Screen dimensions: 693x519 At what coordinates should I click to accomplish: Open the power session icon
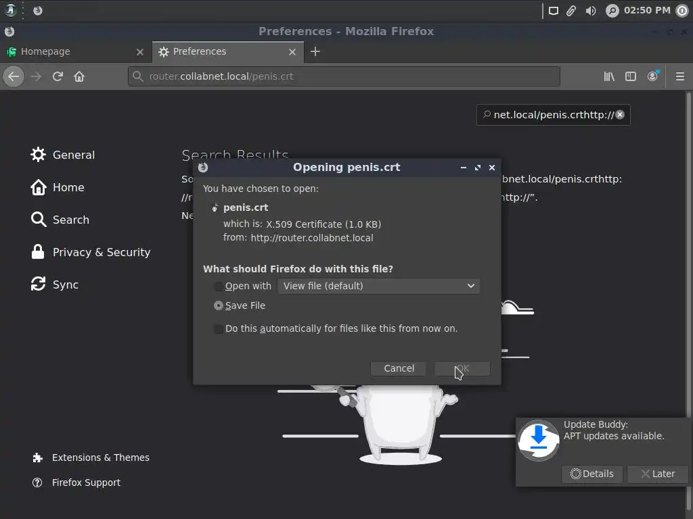click(682, 11)
